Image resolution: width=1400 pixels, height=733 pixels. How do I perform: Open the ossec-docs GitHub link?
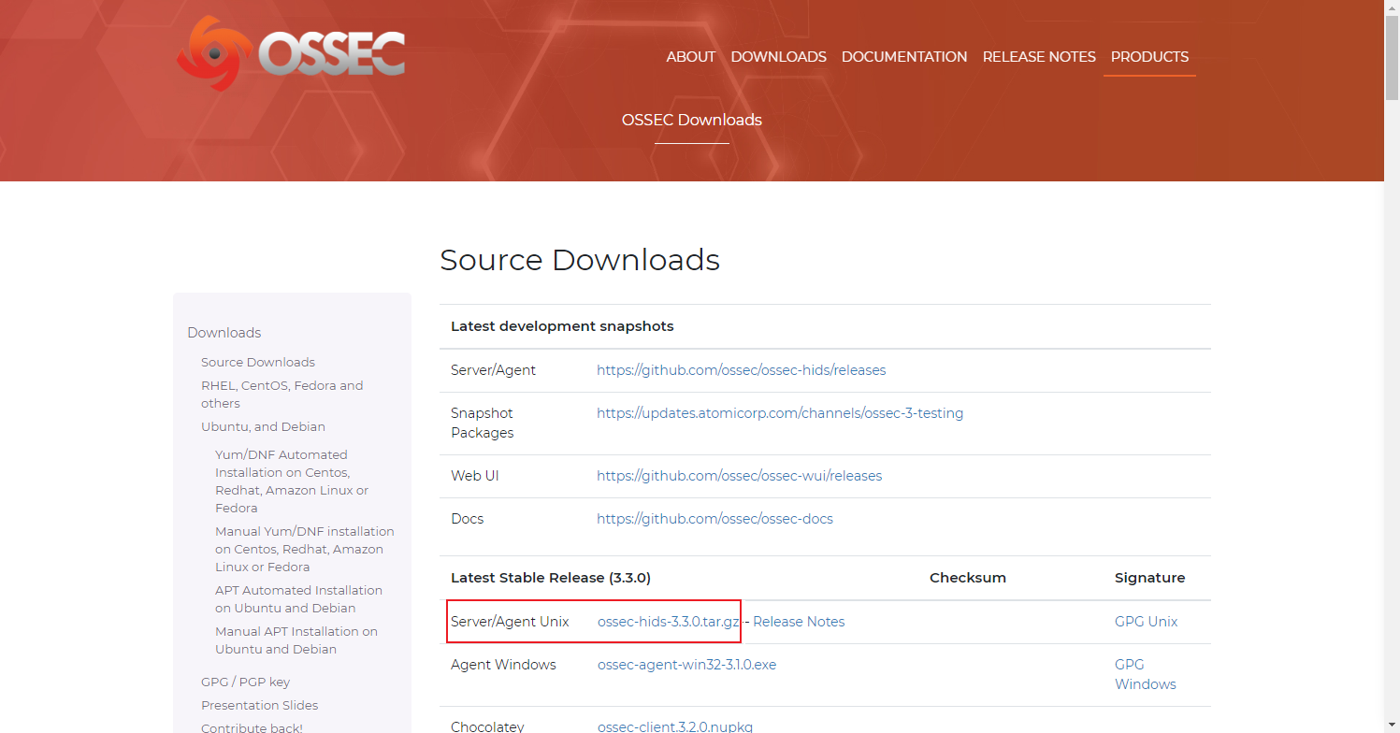[x=715, y=519]
